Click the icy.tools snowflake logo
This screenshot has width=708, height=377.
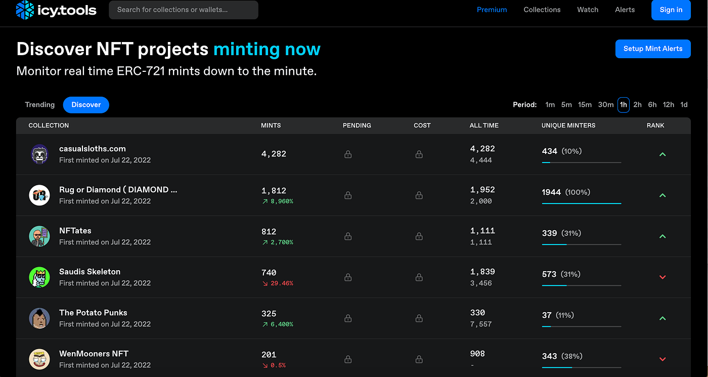[24, 10]
